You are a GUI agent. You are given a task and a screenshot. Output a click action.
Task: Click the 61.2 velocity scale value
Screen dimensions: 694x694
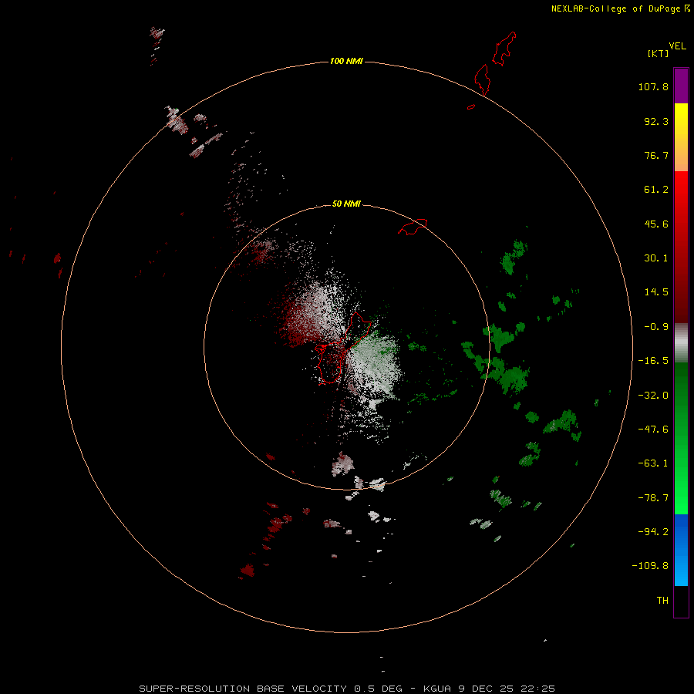656,190
